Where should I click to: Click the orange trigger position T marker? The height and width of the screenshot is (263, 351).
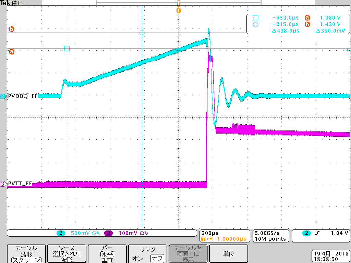pos(178,11)
